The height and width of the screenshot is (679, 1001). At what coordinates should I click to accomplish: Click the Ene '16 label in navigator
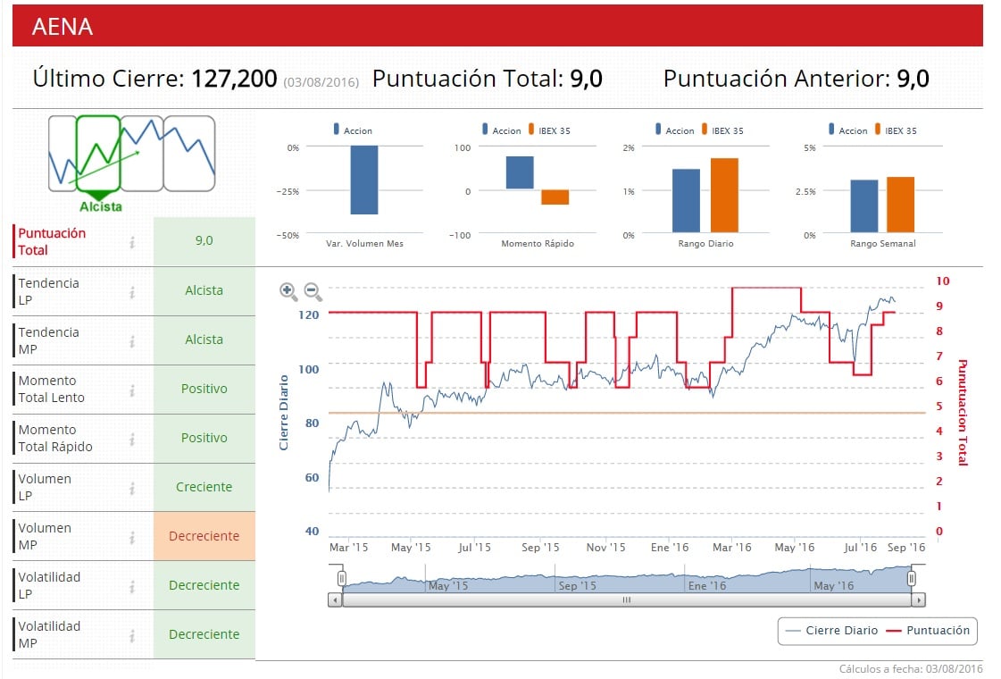point(706,586)
